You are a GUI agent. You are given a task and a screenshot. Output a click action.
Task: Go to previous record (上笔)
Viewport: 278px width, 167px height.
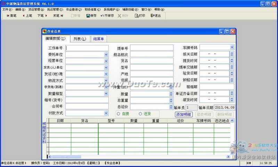point(26,16)
